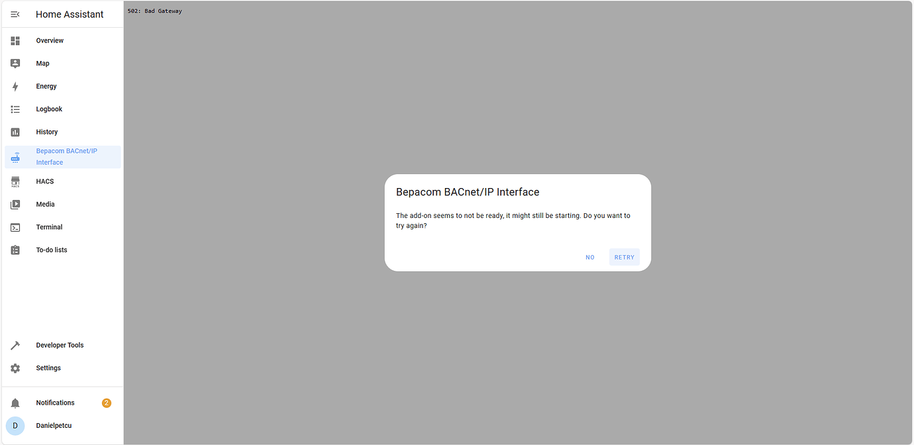Click the RETRY button in dialog
Screen dimensions: 914x445
tap(625, 257)
